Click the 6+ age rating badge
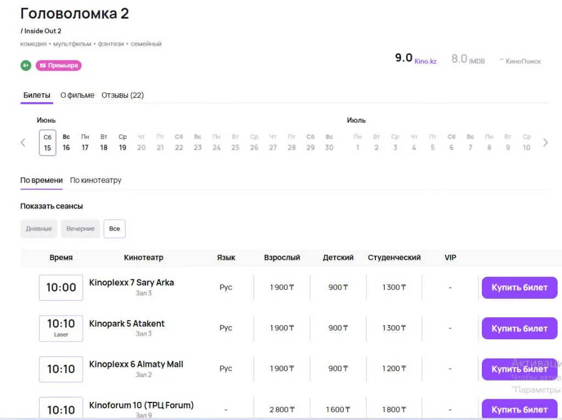Viewport: 562px width, 420px height. [26, 65]
